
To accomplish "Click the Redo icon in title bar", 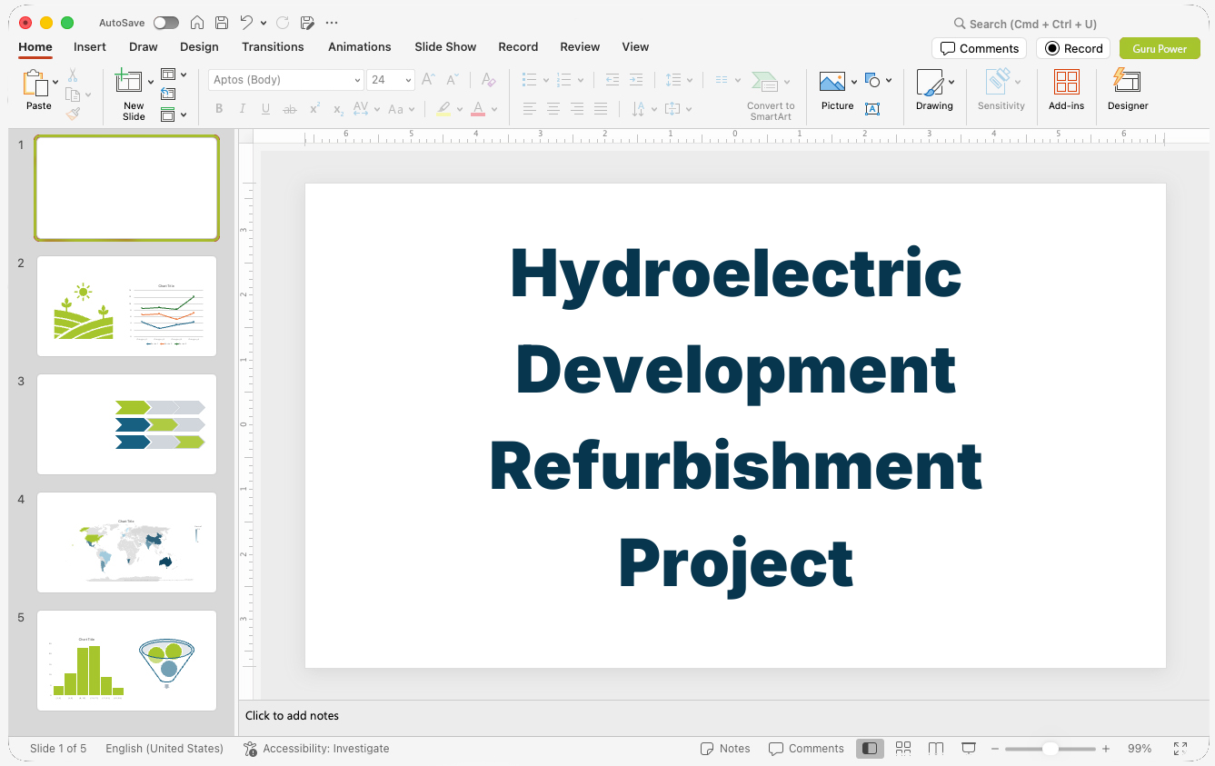I will click(x=283, y=23).
